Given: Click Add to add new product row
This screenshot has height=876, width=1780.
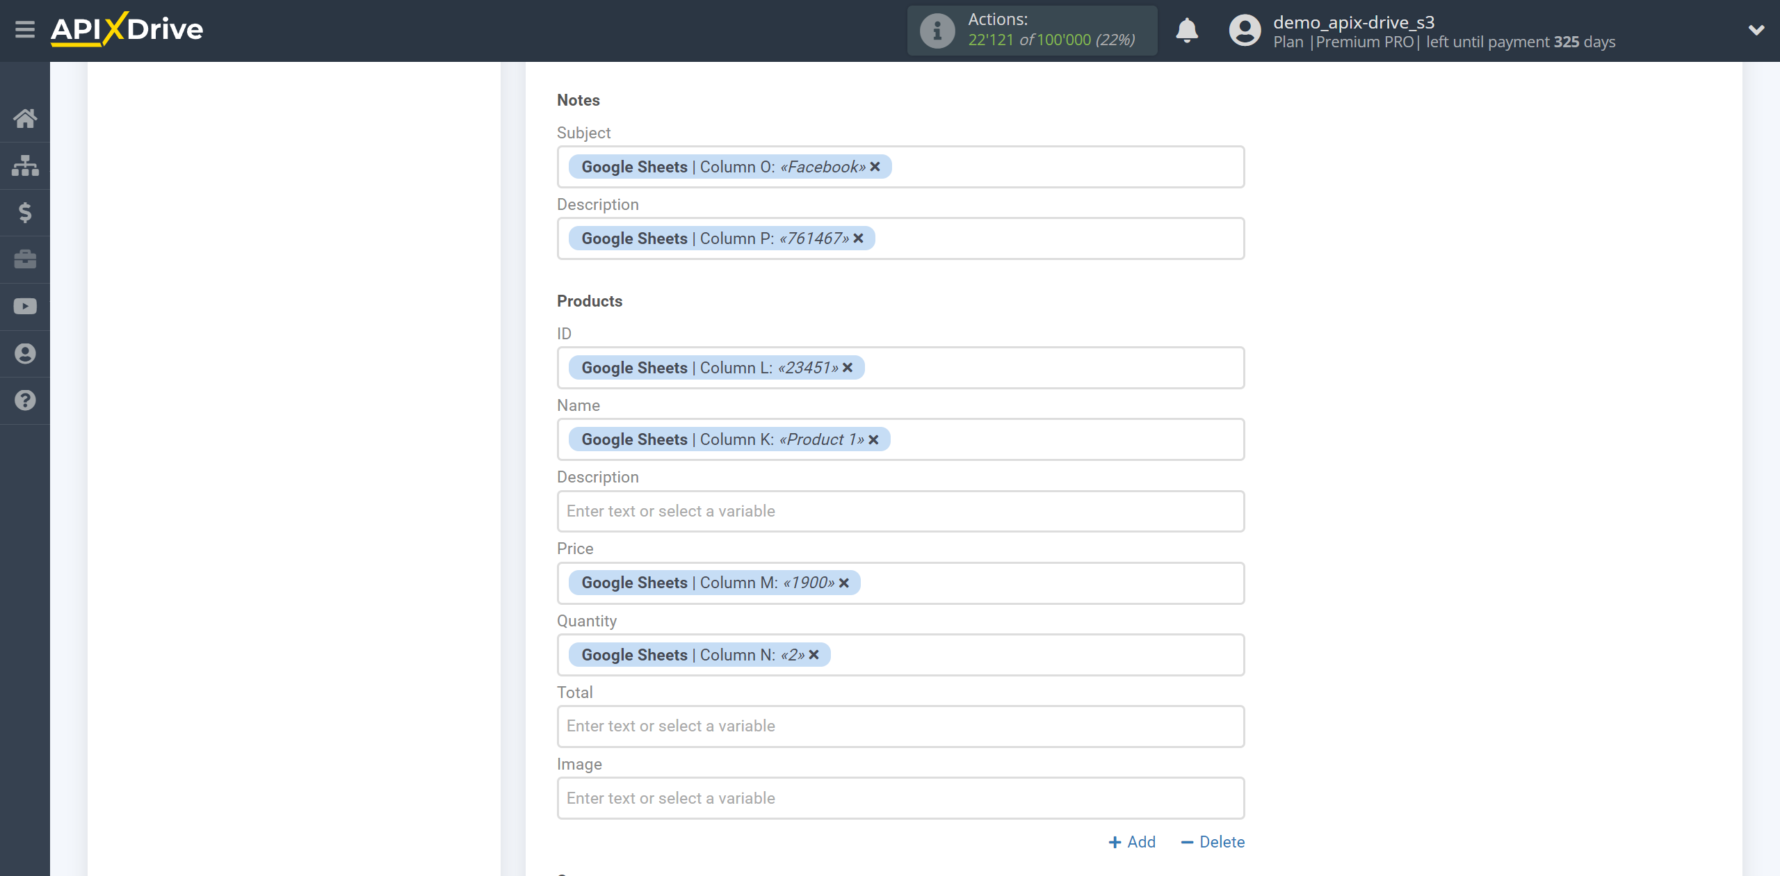Looking at the screenshot, I should click(x=1133, y=841).
